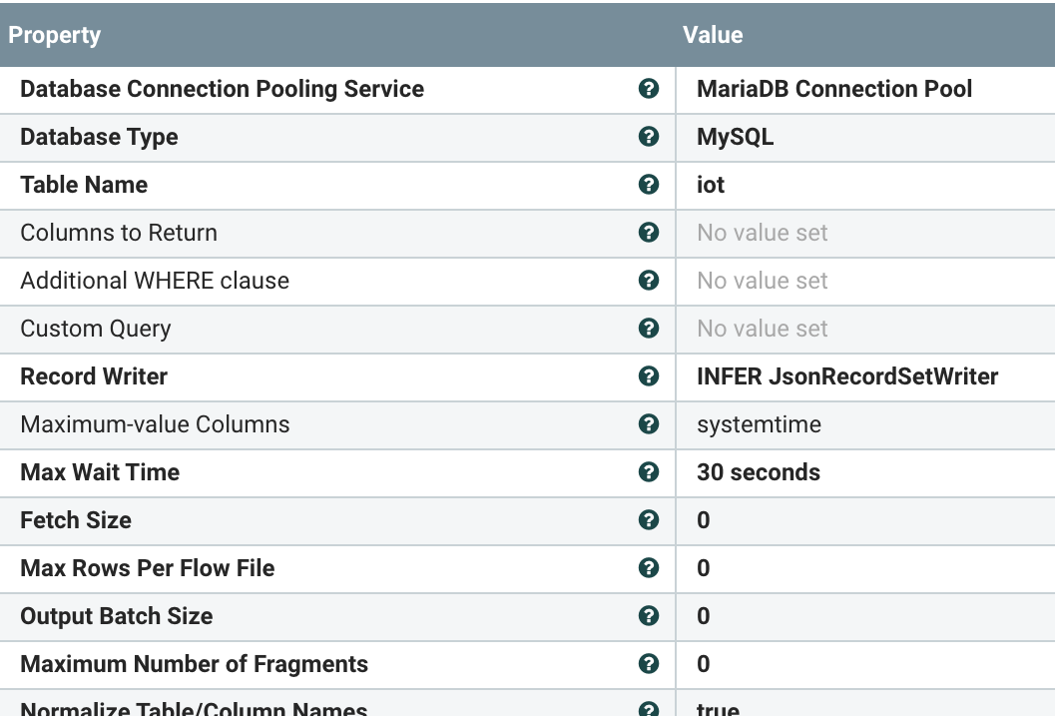Click help icon next to Max Wait Time
Screen dimensions: 1055x726
coord(648,472)
